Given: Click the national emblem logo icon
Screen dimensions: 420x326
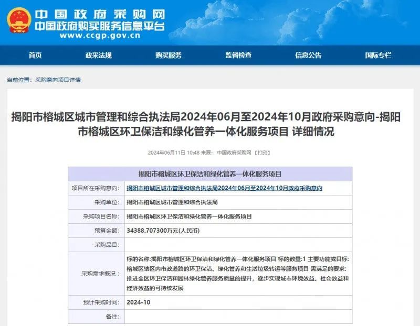Looking at the screenshot, I should 19,20.
